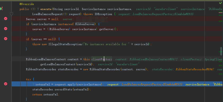Click 'clientFactory' field after 'this.'
Viewport: 223px width, 102px height.
click(x=102, y=59)
